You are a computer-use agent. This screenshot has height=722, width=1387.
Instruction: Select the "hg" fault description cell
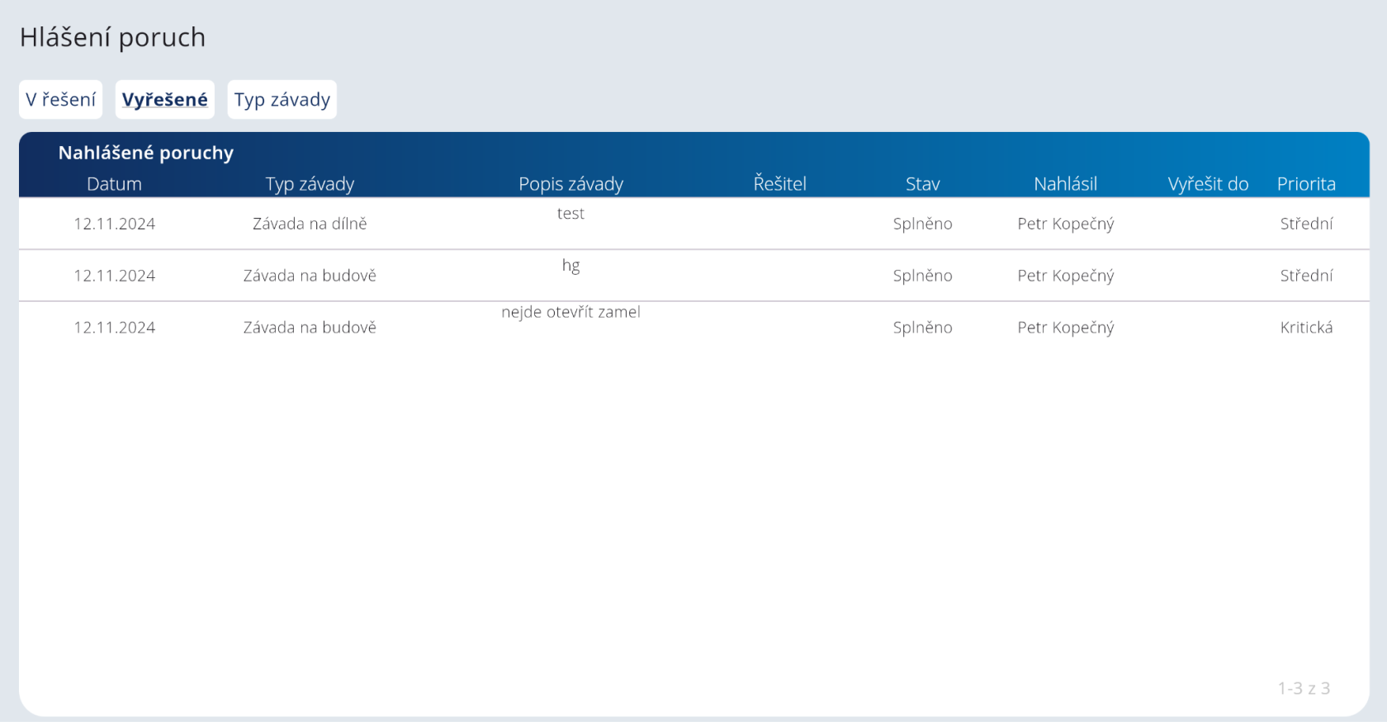570,266
